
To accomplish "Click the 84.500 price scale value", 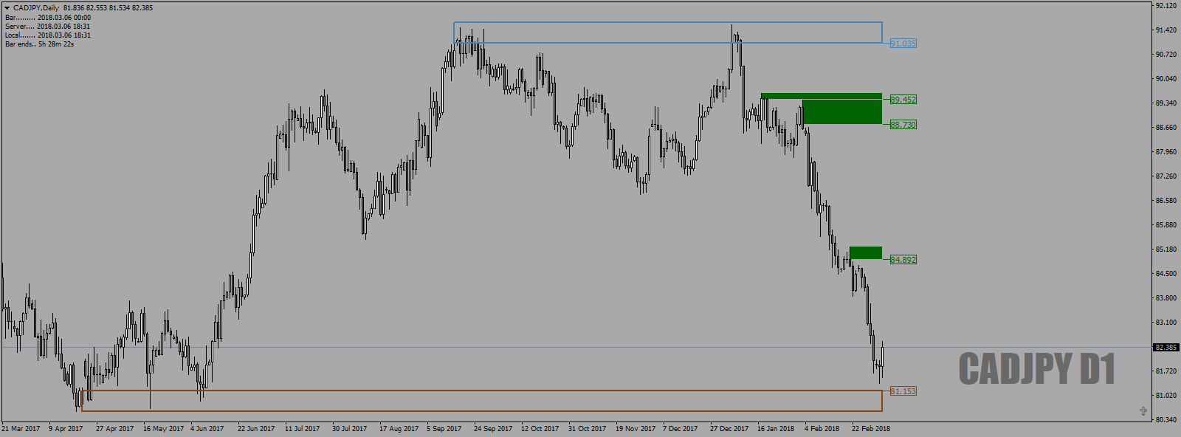I will (x=1166, y=274).
